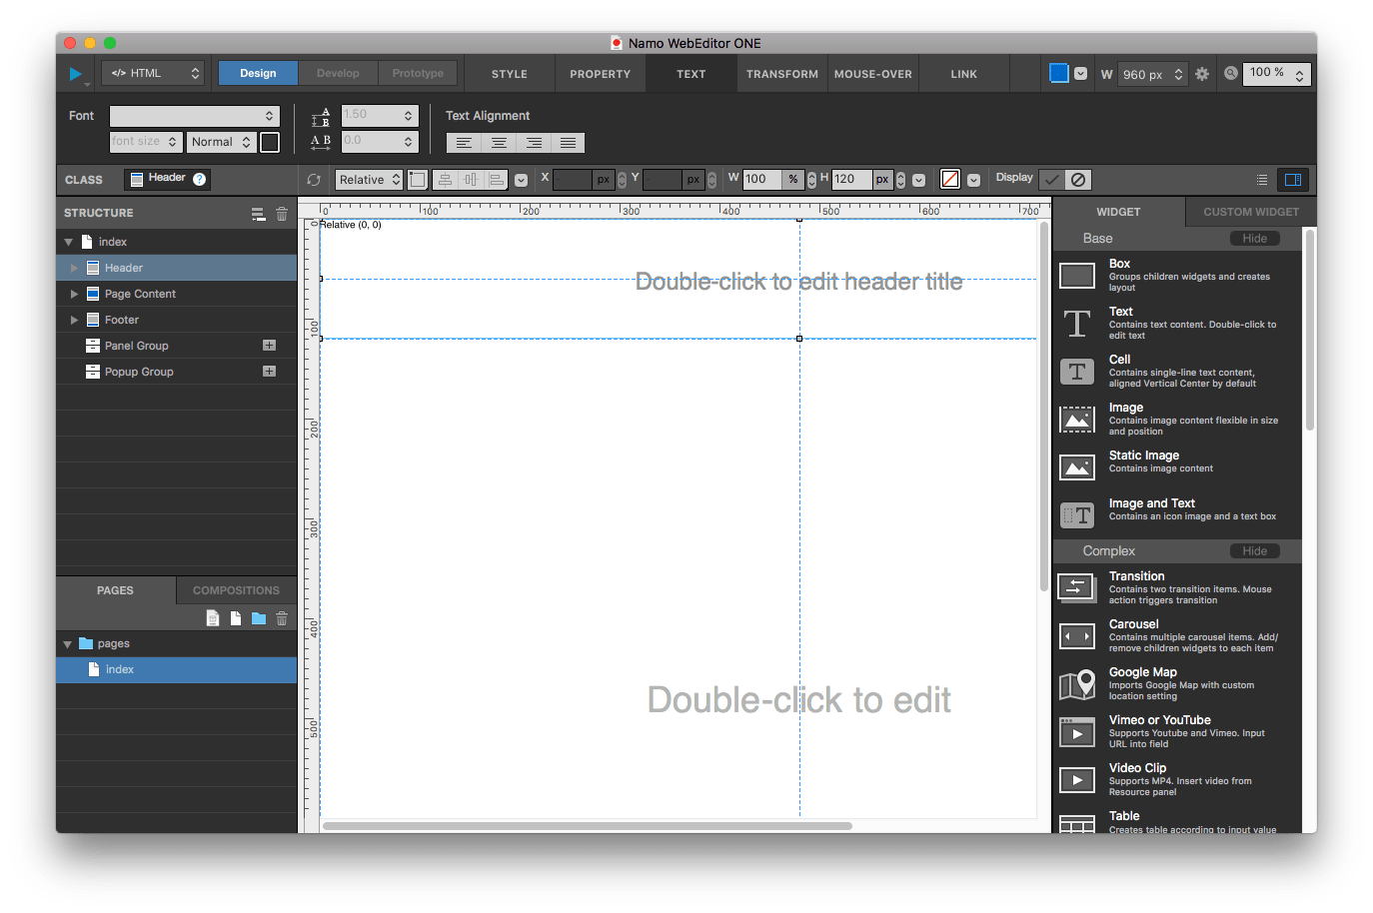Click the refresh icon beside Relative dropdown
1373x913 pixels.
[314, 180]
